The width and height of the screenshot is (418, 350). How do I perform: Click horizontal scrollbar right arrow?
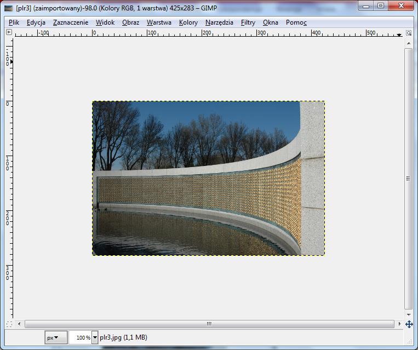click(399, 324)
